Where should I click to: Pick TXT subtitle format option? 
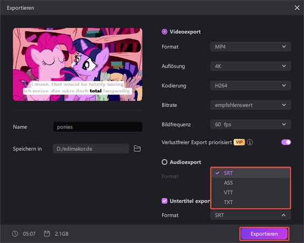pyautogui.click(x=251, y=202)
